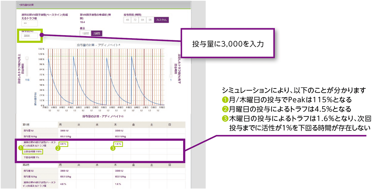Click the 上回る時間 115% row label
376x189 pixels.
click(x=32, y=152)
